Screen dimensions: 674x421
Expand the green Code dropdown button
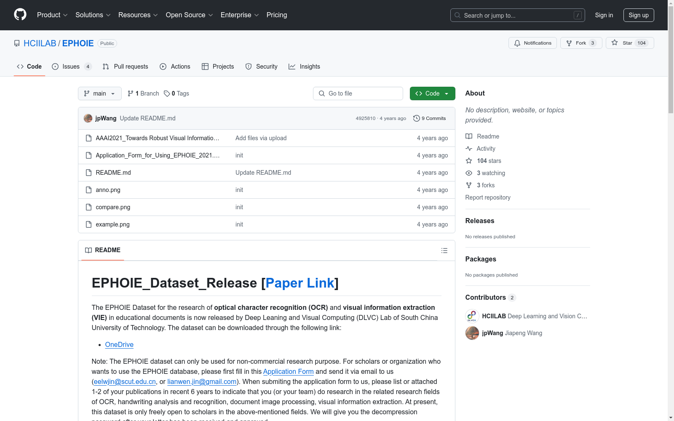click(432, 93)
